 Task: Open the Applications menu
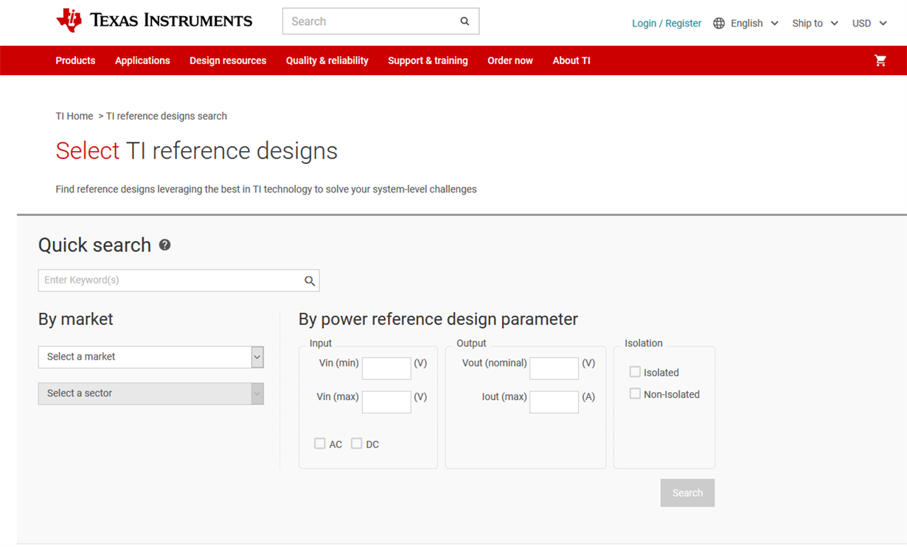click(x=142, y=60)
